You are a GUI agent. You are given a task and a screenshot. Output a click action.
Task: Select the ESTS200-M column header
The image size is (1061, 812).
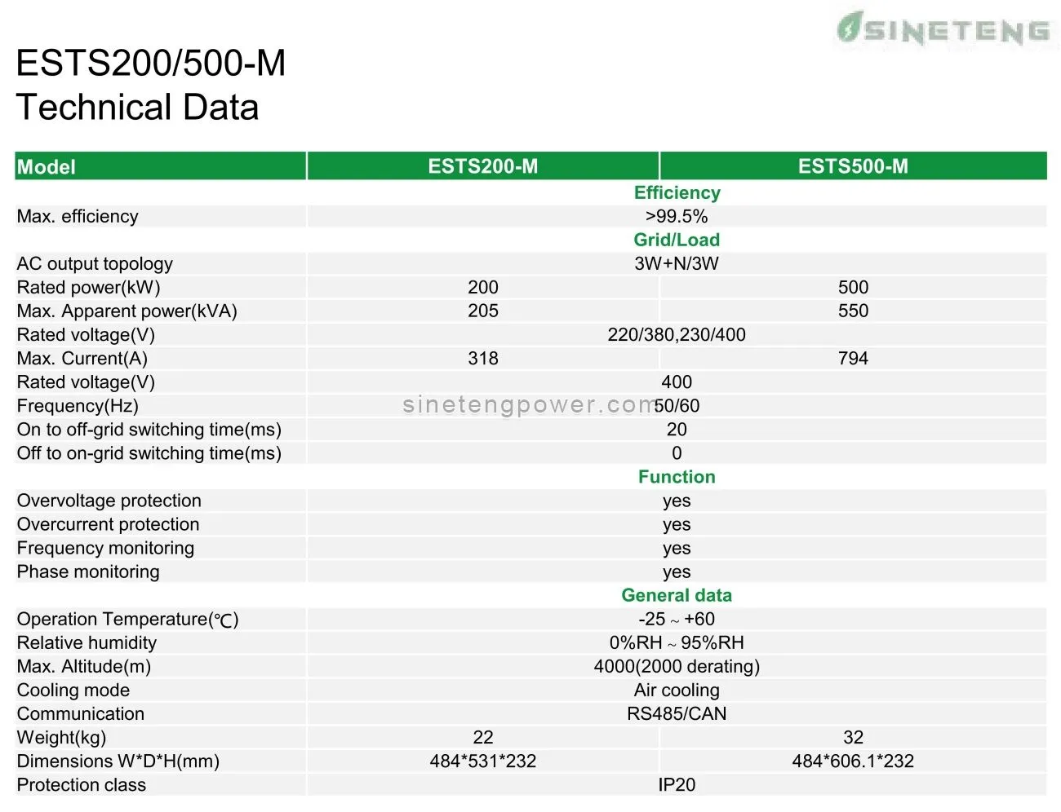[482, 166]
